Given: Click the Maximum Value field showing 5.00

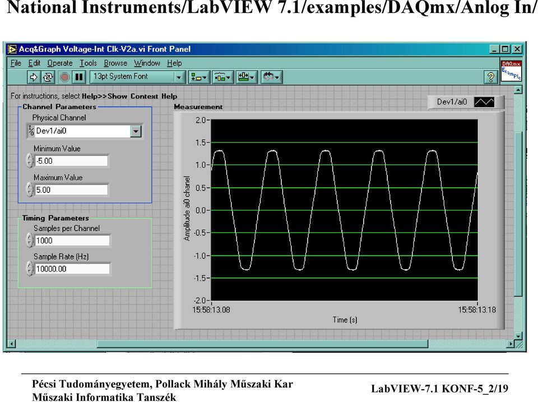Looking at the screenshot, I should (x=71, y=190).
